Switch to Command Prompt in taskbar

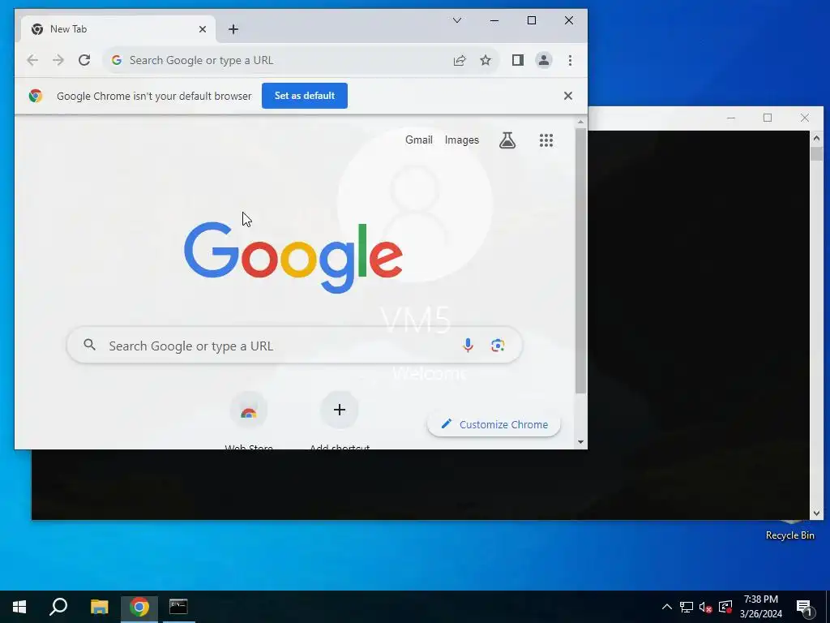click(178, 607)
